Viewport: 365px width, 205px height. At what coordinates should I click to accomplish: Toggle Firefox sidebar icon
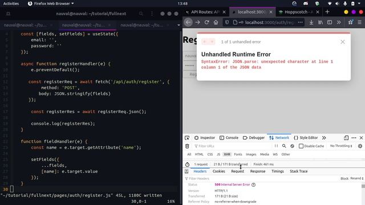point(330,22)
